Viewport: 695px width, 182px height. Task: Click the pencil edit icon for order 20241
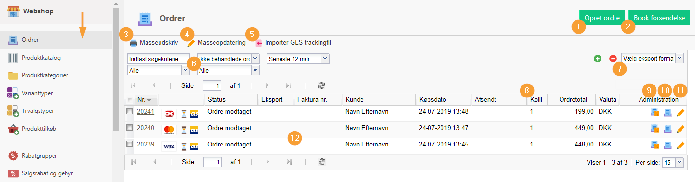[x=681, y=114]
